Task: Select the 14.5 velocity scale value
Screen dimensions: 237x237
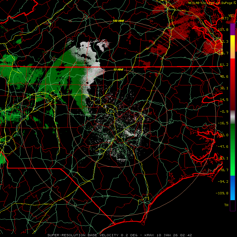Action: tap(224, 100)
